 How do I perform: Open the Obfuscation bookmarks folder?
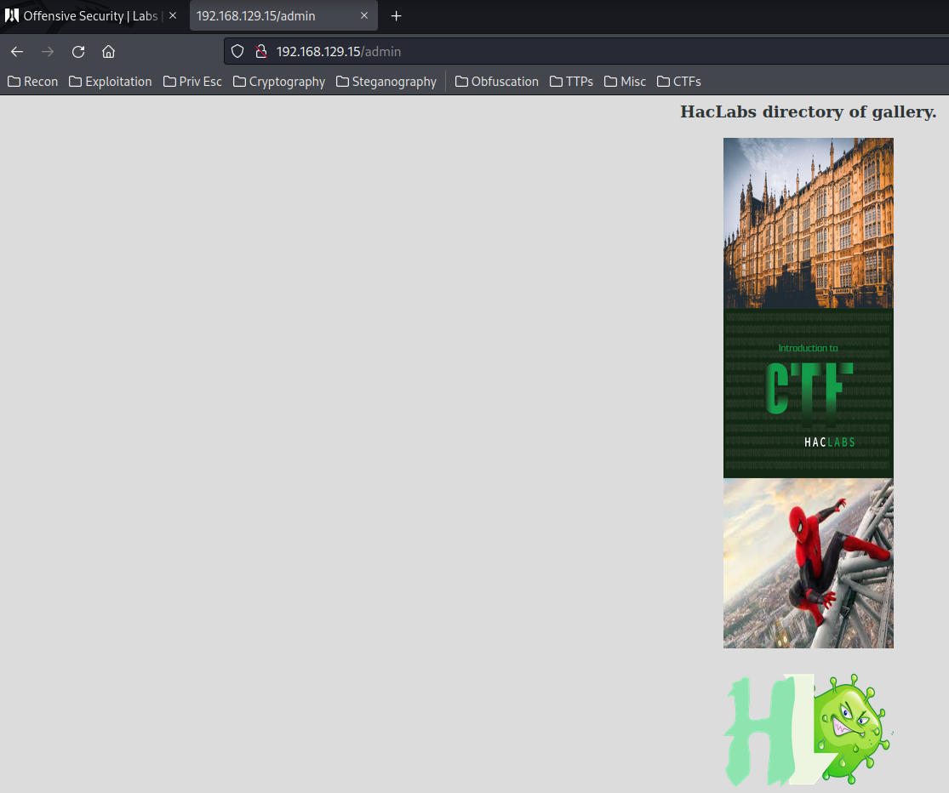point(497,82)
